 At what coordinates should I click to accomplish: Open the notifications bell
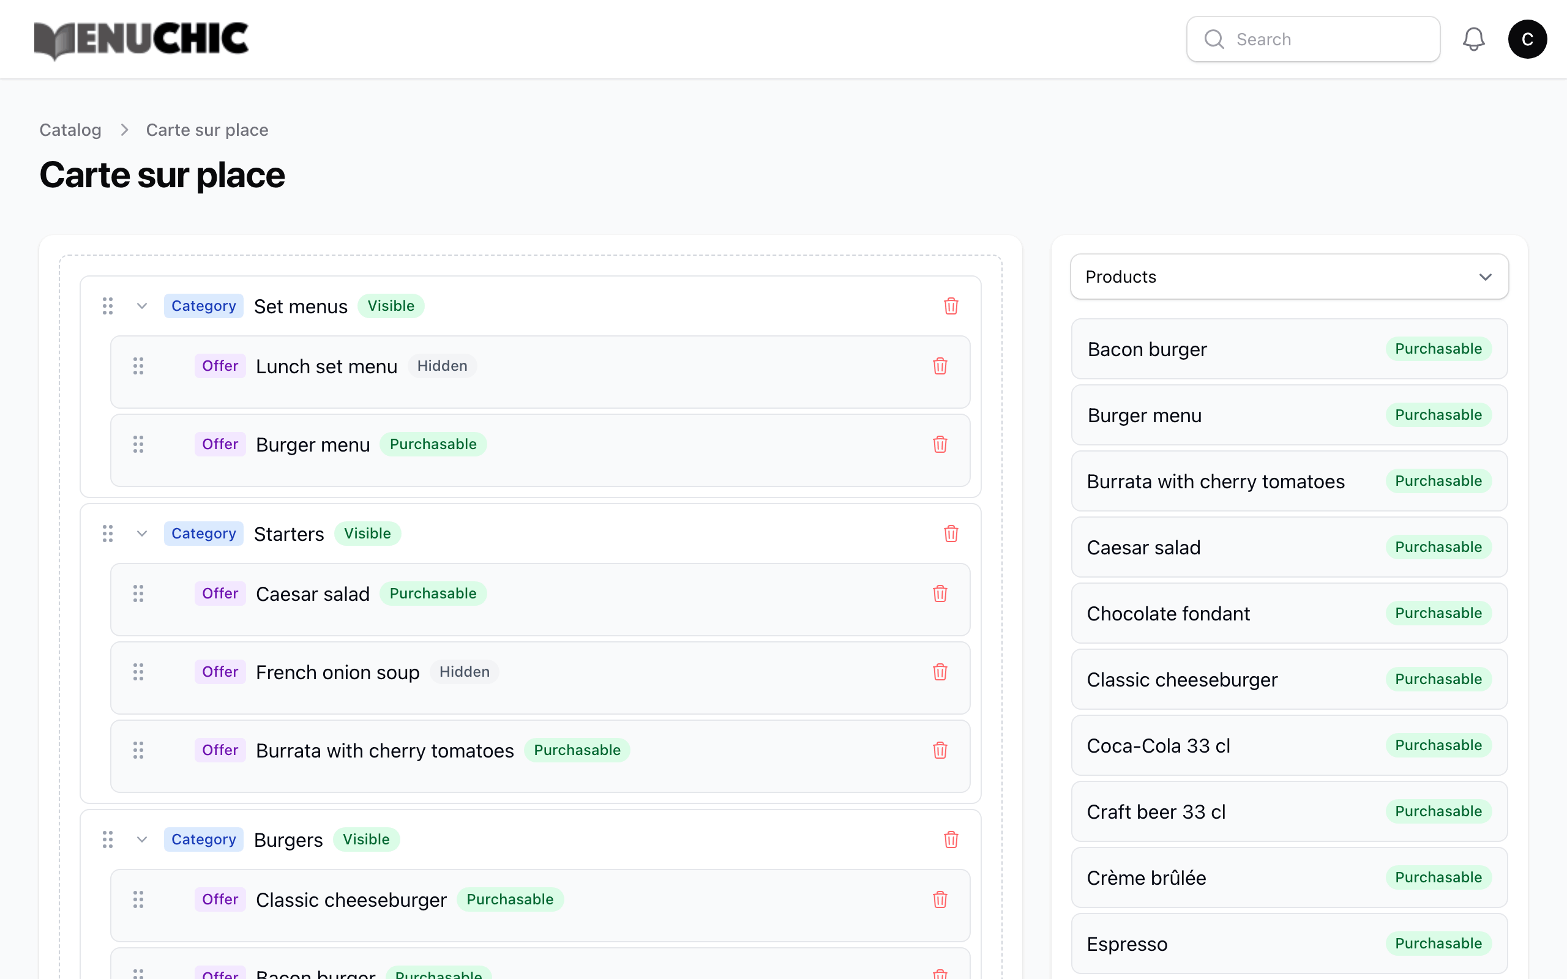[1473, 40]
